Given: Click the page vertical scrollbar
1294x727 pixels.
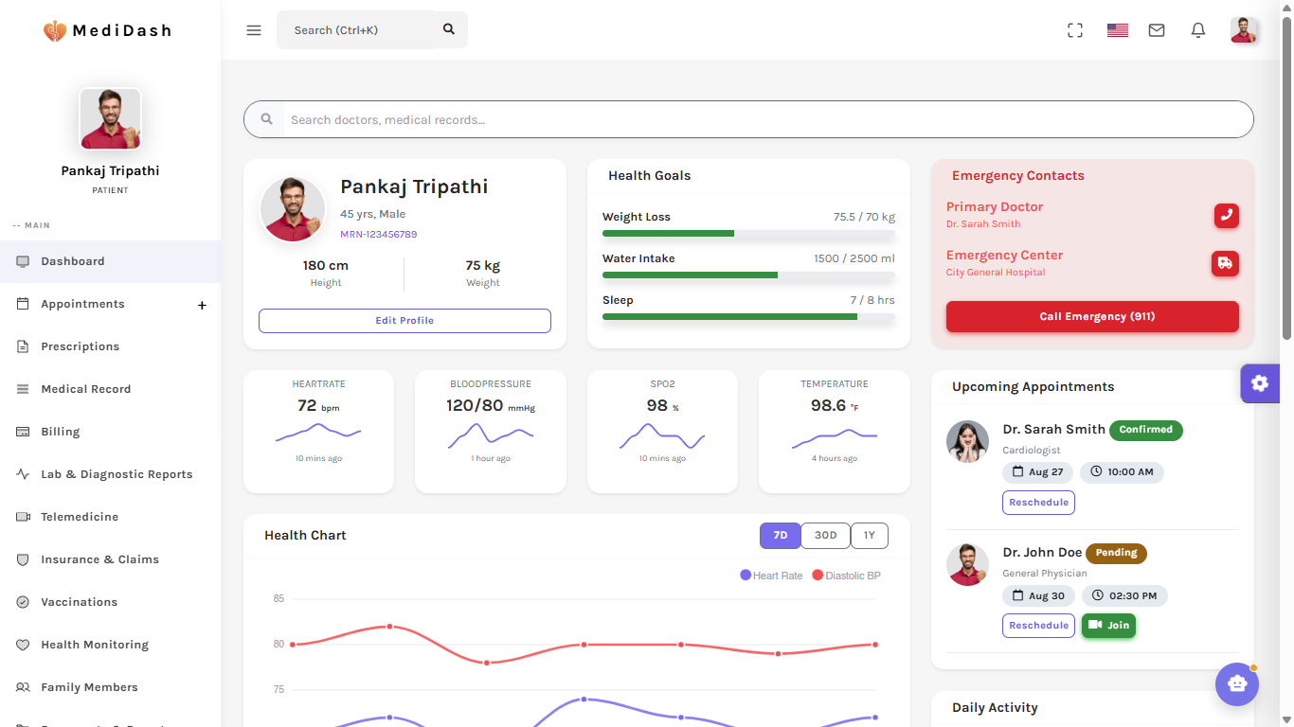Looking at the screenshot, I should pyautogui.click(x=1286, y=180).
